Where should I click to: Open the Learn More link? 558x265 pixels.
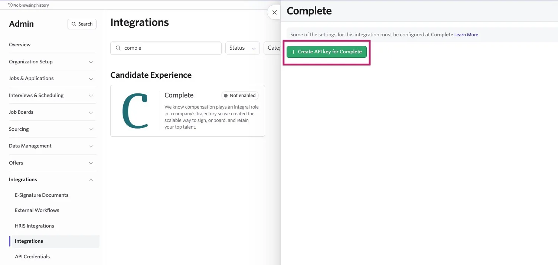coord(466,34)
